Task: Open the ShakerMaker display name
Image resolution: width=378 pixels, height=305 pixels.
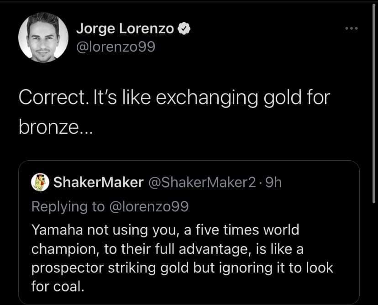Action: 98,183
